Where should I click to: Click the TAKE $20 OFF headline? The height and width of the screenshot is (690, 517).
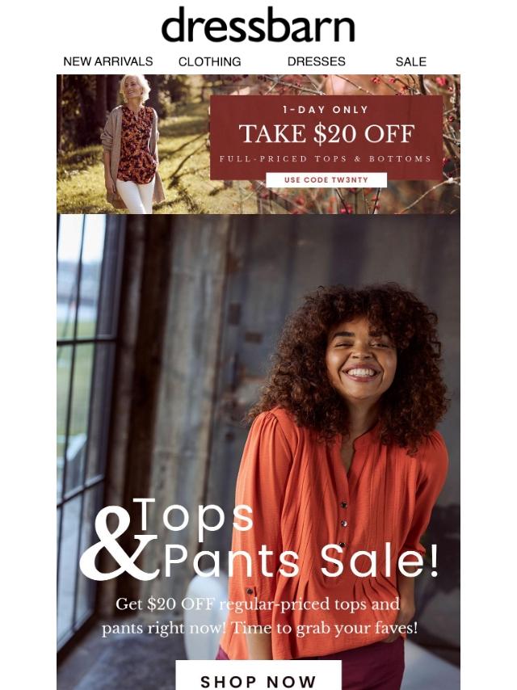[x=326, y=133]
